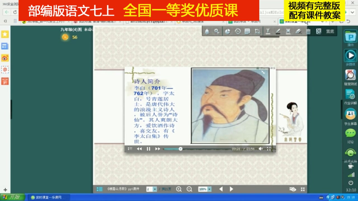Click the pie chart statistics icon

(227, 32)
